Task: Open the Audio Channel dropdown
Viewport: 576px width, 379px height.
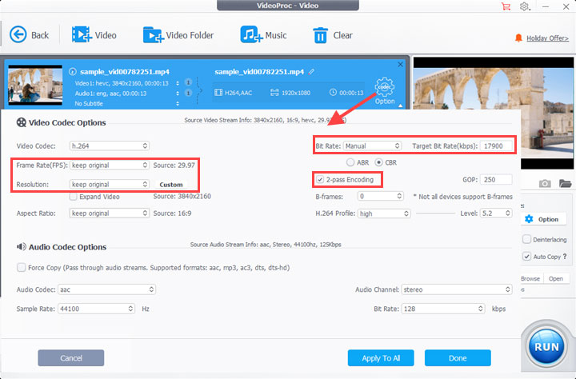Action: point(457,289)
